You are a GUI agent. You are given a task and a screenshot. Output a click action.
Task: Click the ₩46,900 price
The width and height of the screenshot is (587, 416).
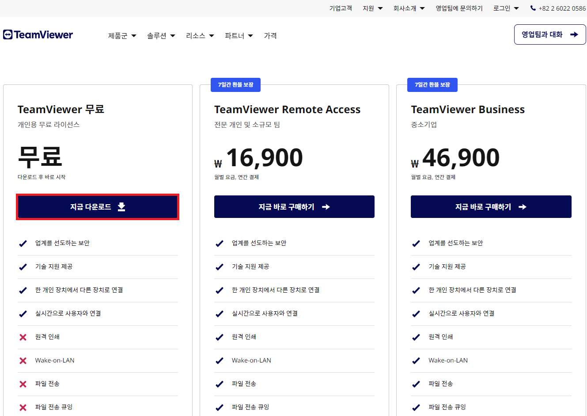tap(455, 158)
